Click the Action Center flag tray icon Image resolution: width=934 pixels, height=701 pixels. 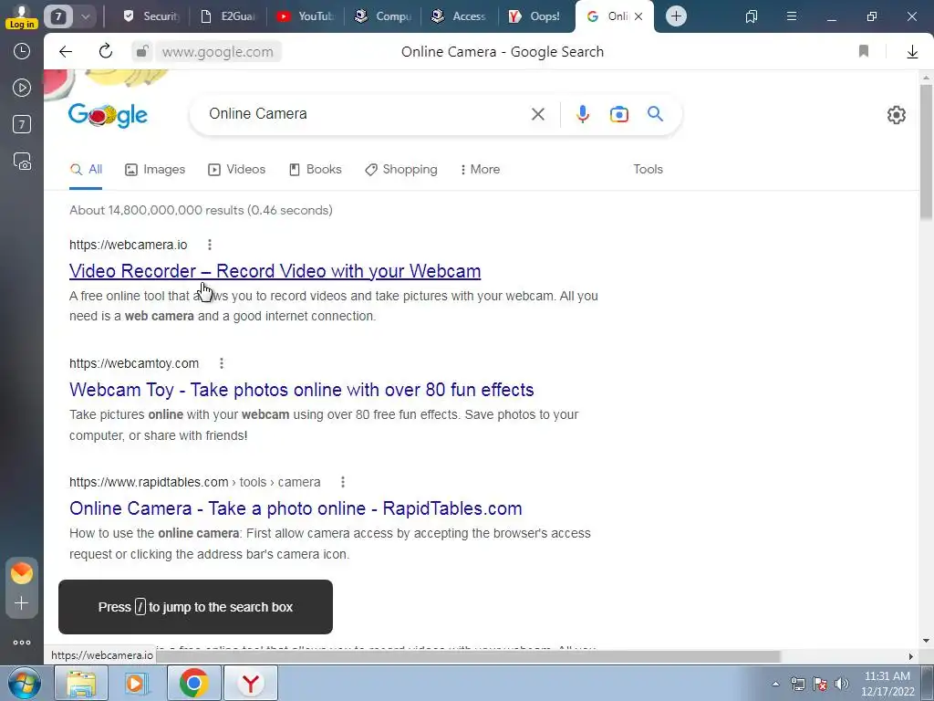coord(820,684)
